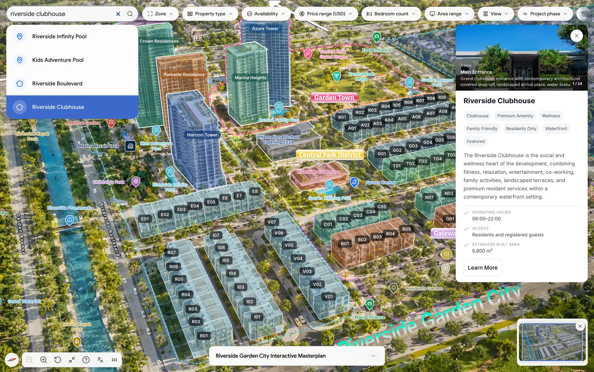Viewport: 594px width, 372px height.
Task: Click the Marina Retail Plaza building marker
Action: pos(130,146)
